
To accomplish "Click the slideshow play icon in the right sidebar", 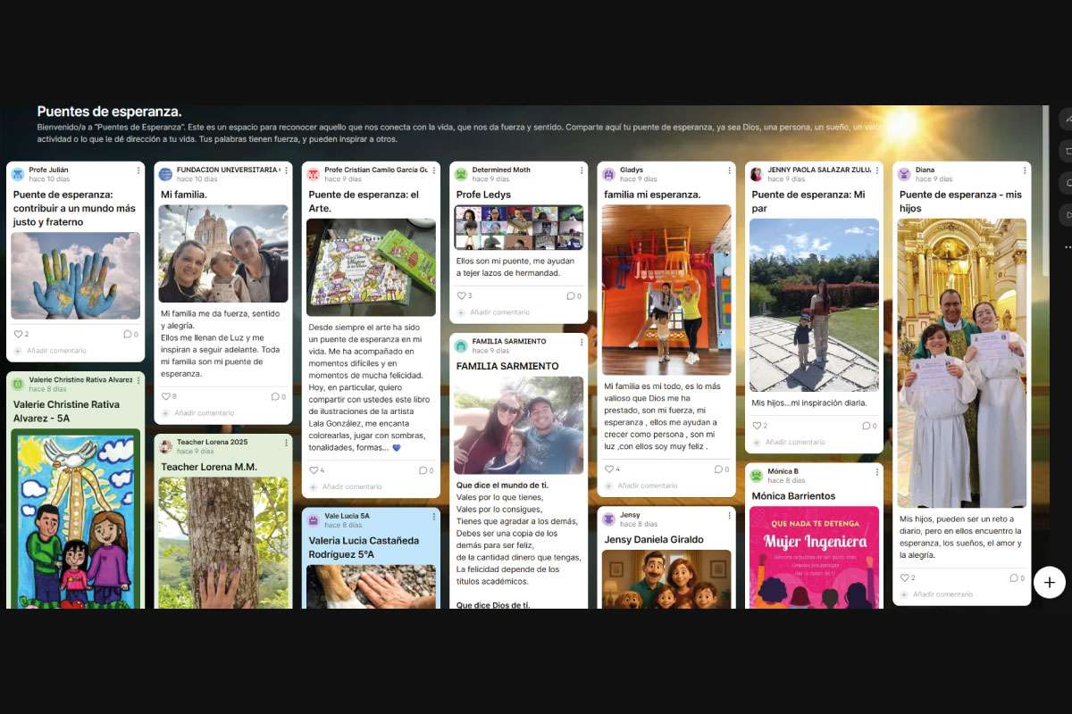I will (1067, 214).
